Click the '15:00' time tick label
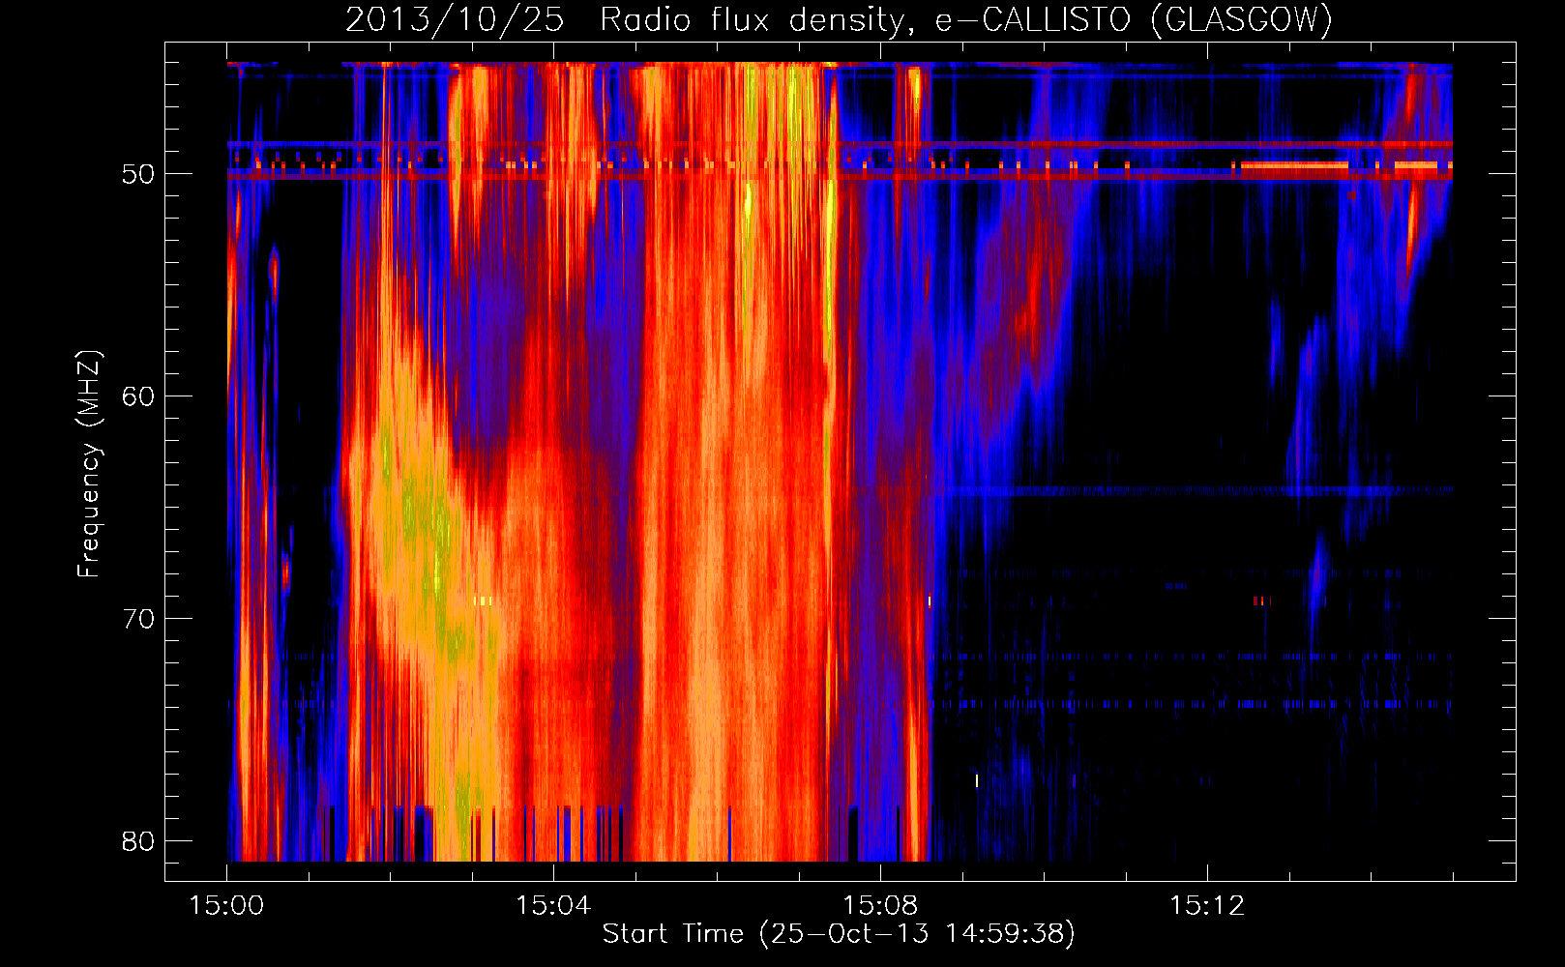 click(227, 906)
